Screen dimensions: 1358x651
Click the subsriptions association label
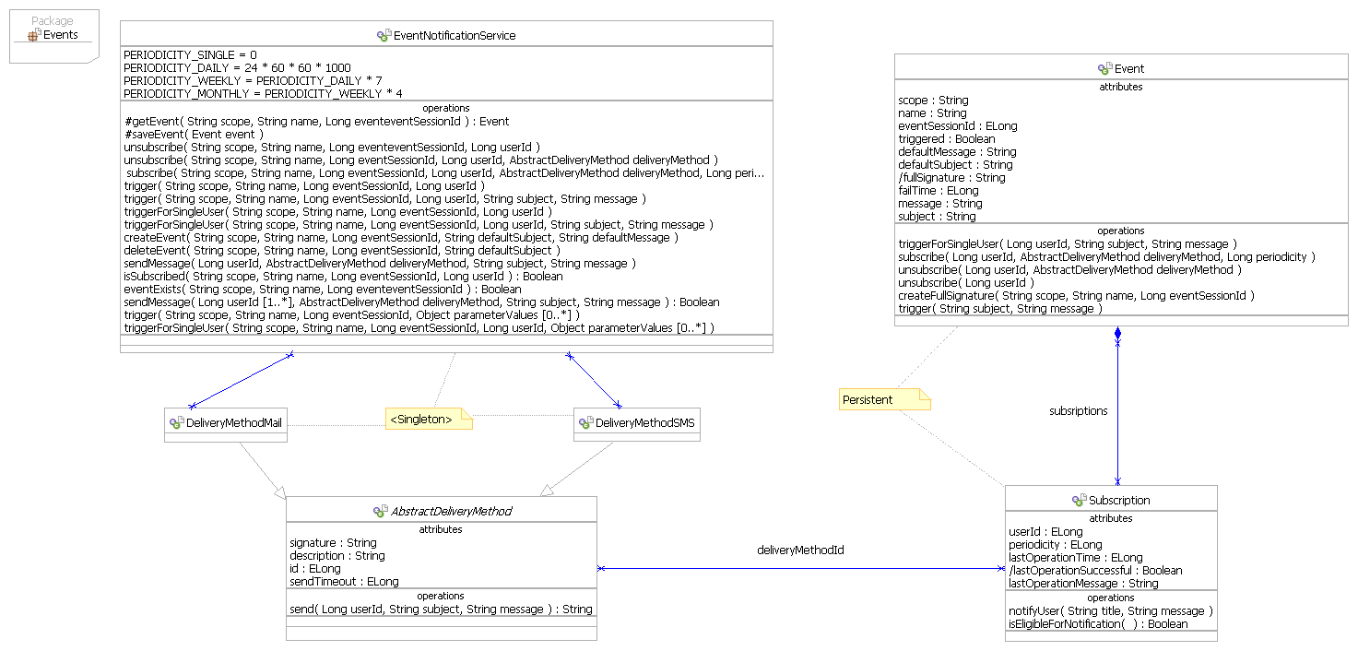[x=1078, y=411]
